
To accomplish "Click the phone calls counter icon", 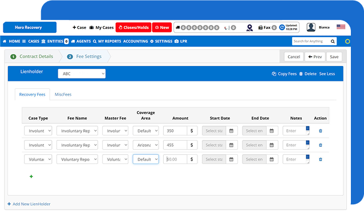I will pyautogui.click(x=230, y=28).
